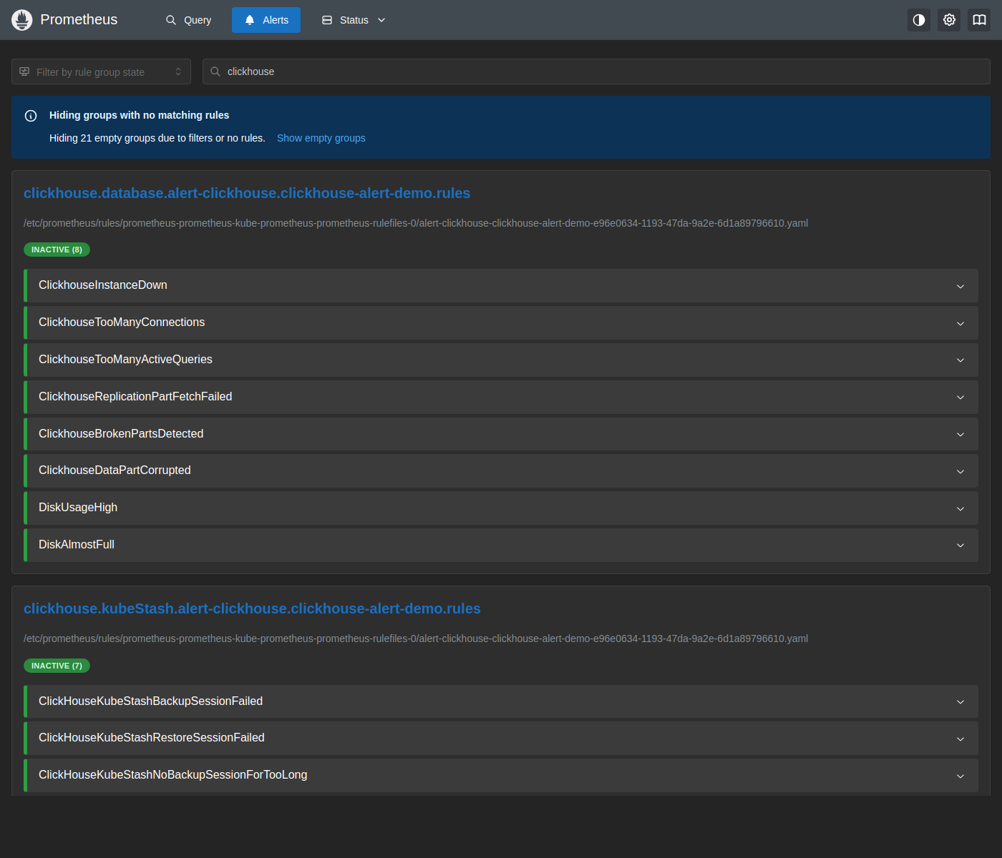This screenshot has height=858, width=1002.
Task: Open the Status dropdown menu
Action: click(354, 20)
